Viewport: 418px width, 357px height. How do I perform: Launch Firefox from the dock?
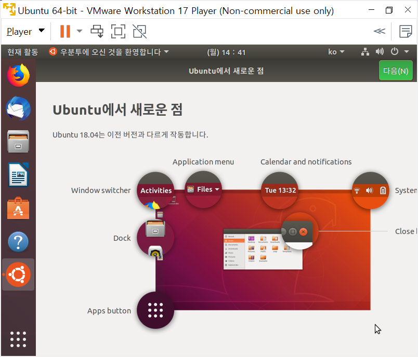(x=18, y=75)
